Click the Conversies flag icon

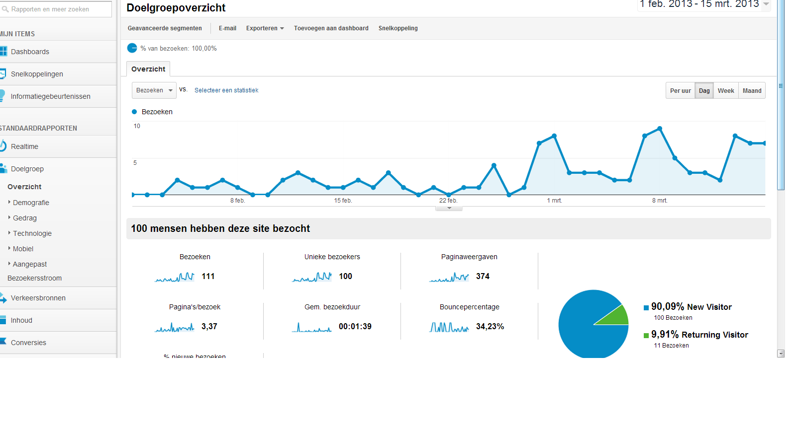[3, 342]
